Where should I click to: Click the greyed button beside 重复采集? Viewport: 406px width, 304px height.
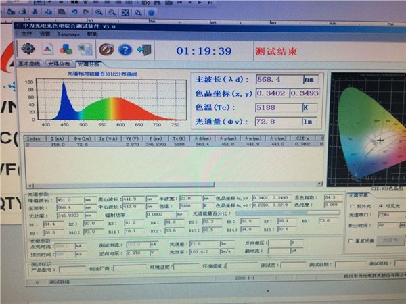tap(390, 240)
